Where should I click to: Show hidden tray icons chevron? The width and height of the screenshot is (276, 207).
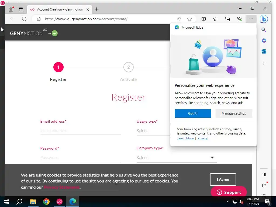[x=228, y=202]
